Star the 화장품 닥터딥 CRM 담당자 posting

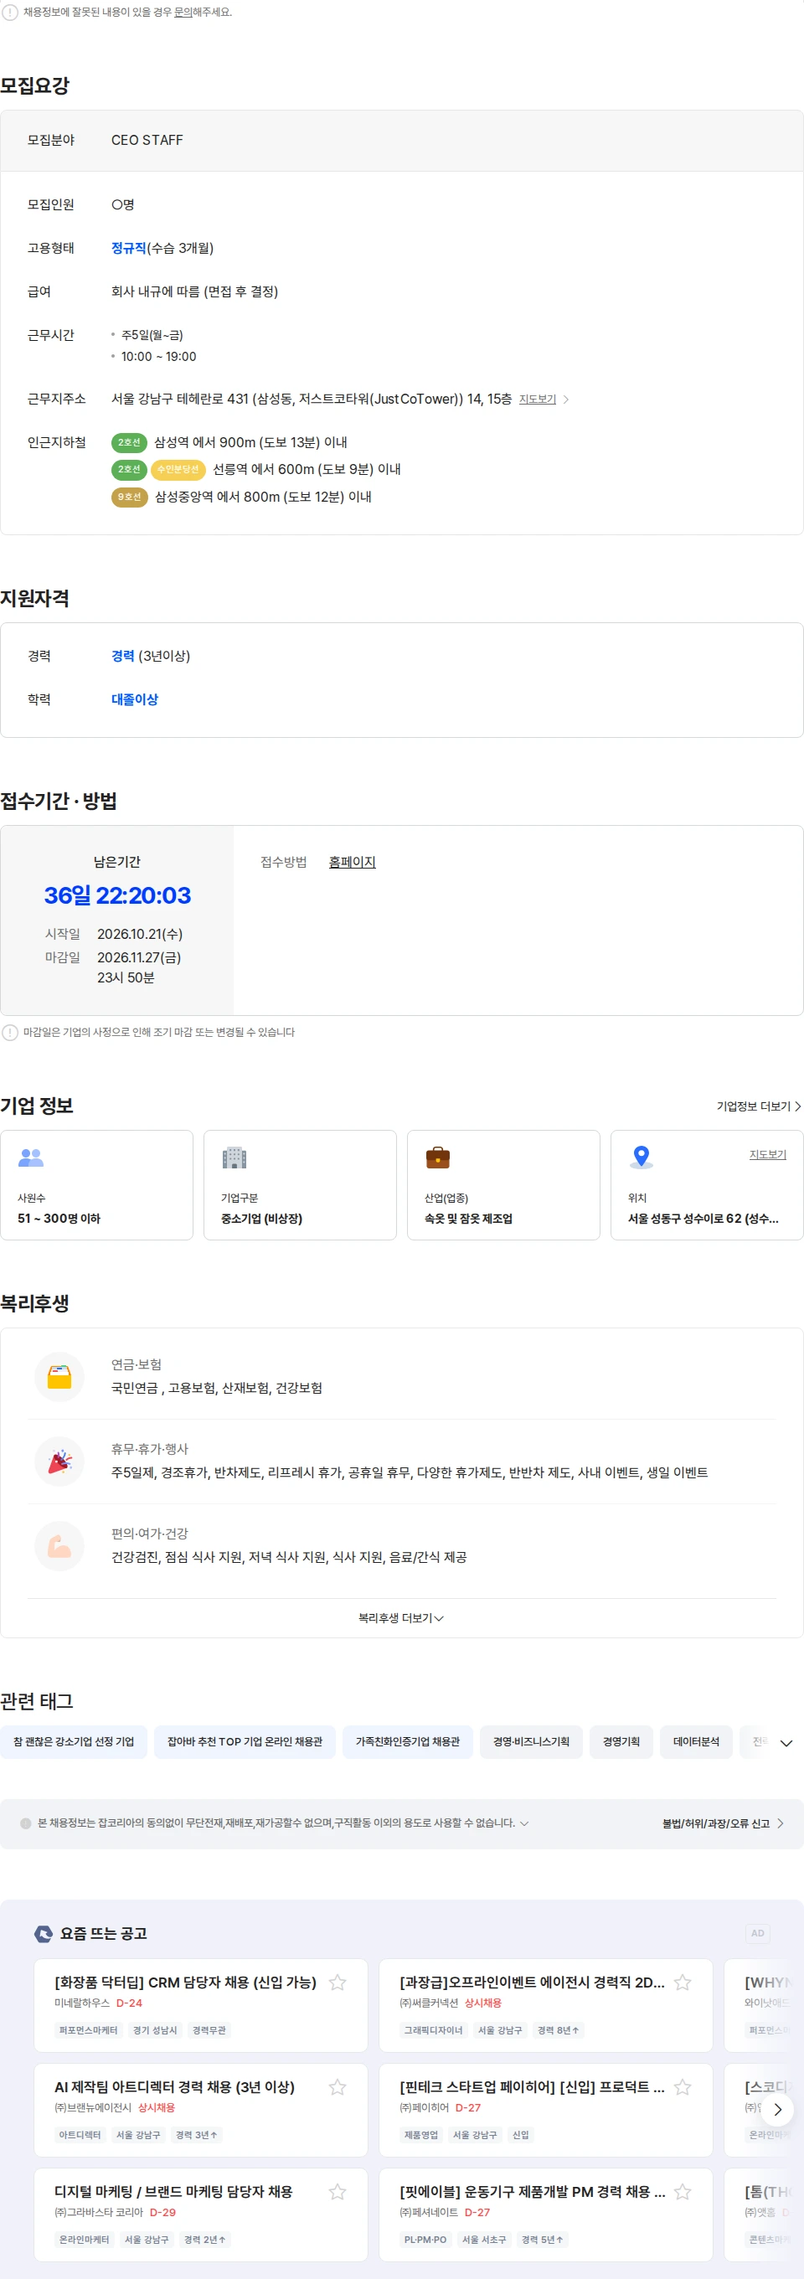pyautogui.click(x=337, y=1983)
